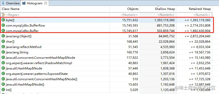Select the com.mysql.jdbc.BufferRow row
The height and width of the screenshot is (94, 219).
(x=106, y=26)
